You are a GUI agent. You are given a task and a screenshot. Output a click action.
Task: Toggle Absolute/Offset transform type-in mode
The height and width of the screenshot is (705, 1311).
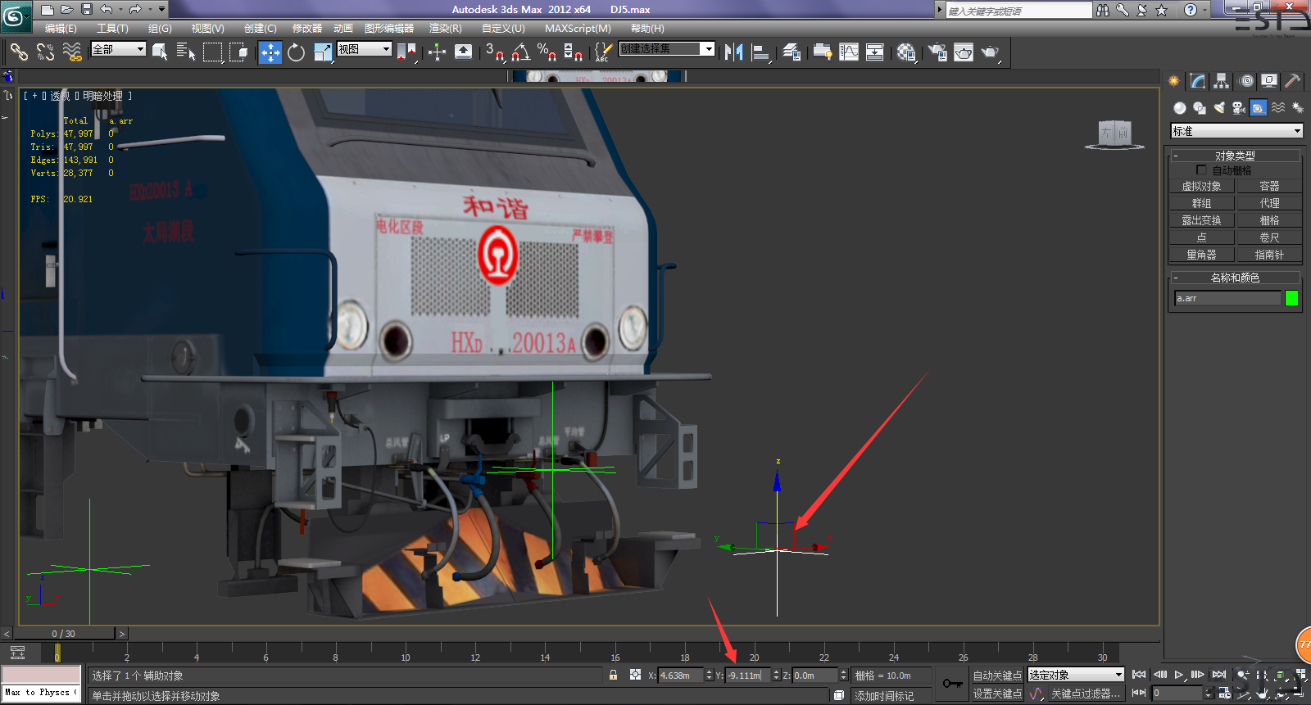pos(635,675)
